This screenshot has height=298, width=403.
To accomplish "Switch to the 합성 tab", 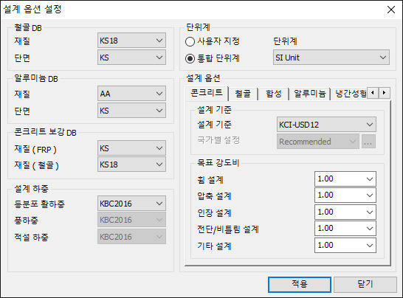I will coord(273,94).
